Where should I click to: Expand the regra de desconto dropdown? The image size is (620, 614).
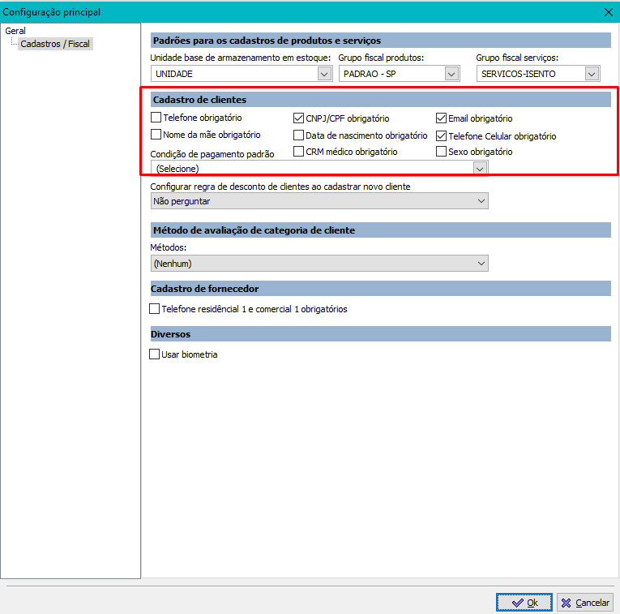click(x=481, y=201)
